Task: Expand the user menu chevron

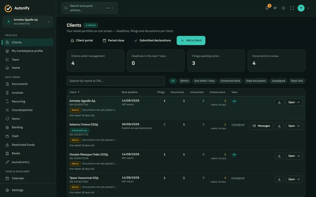Action: click(308, 8)
